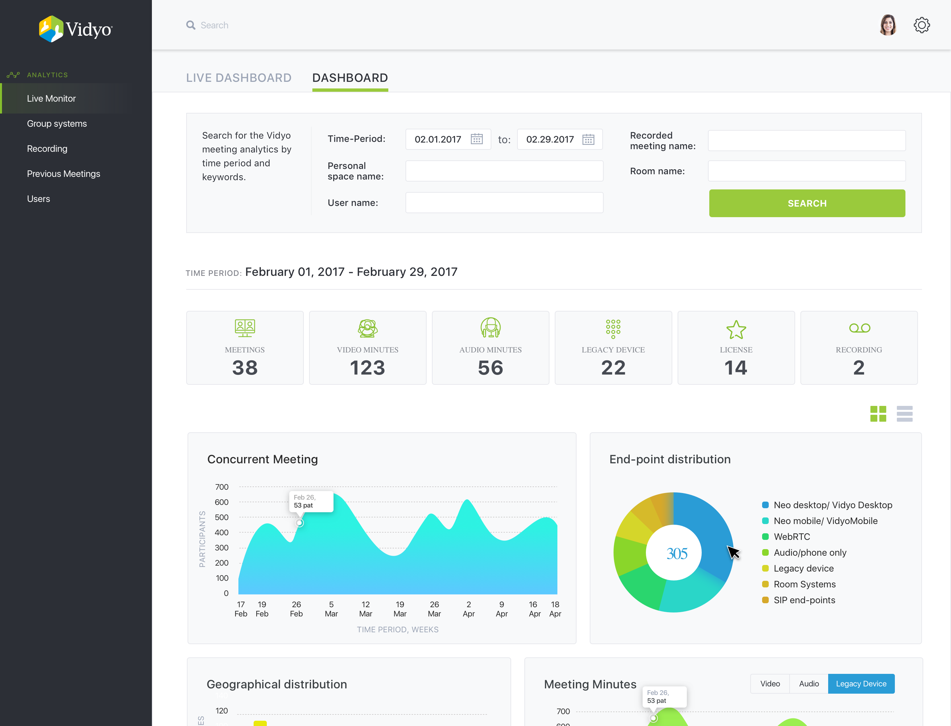The image size is (951, 726).
Task: Click Audio/phone only legend swatch
Action: pyautogui.click(x=765, y=552)
